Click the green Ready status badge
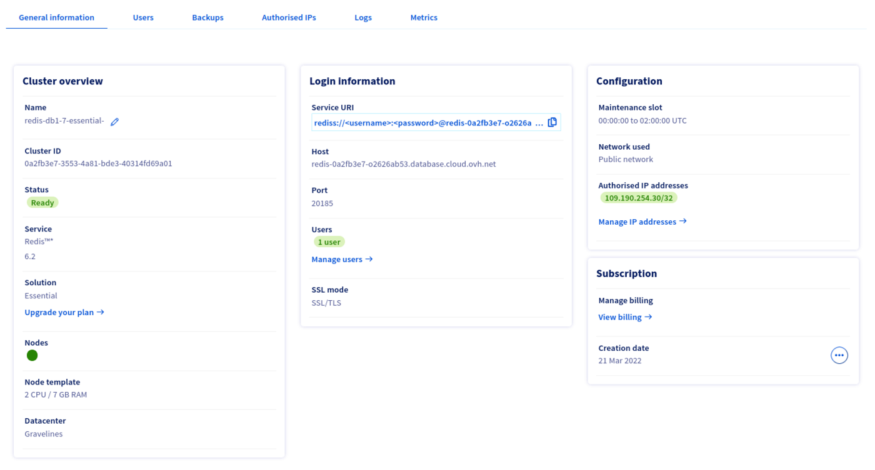Screen dimensions: 875x470 [42, 203]
